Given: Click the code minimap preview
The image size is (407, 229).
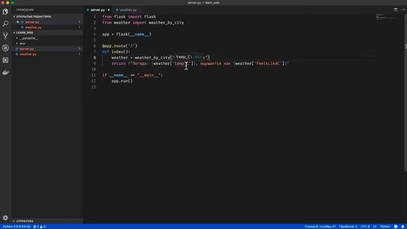Looking at the screenshot, I should click(x=385, y=17).
